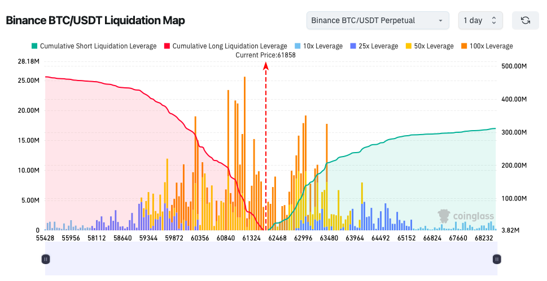Toggle the 100x Leverage legend item
The width and height of the screenshot is (547, 281).
pyautogui.click(x=487, y=46)
